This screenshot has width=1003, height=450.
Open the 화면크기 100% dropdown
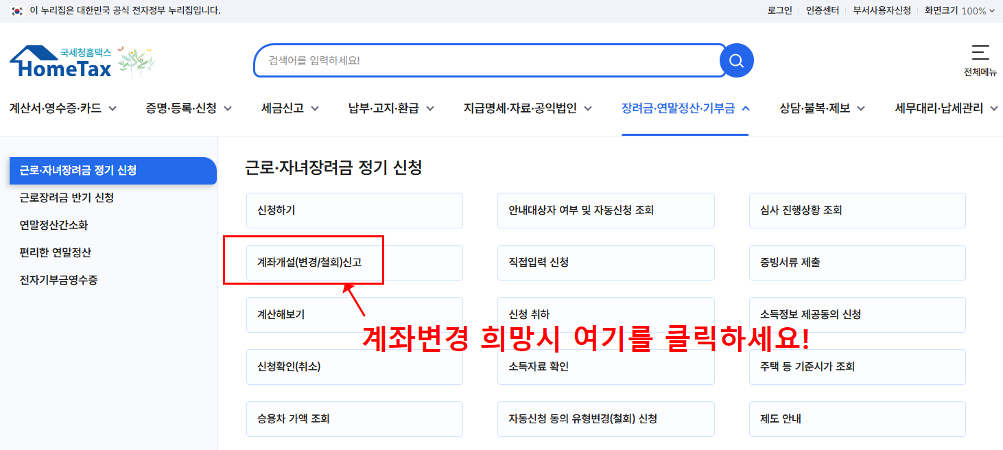(x=960, y=10)
